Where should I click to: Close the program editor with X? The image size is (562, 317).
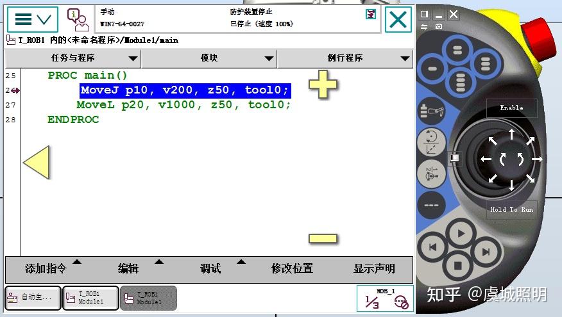(398, 20)
